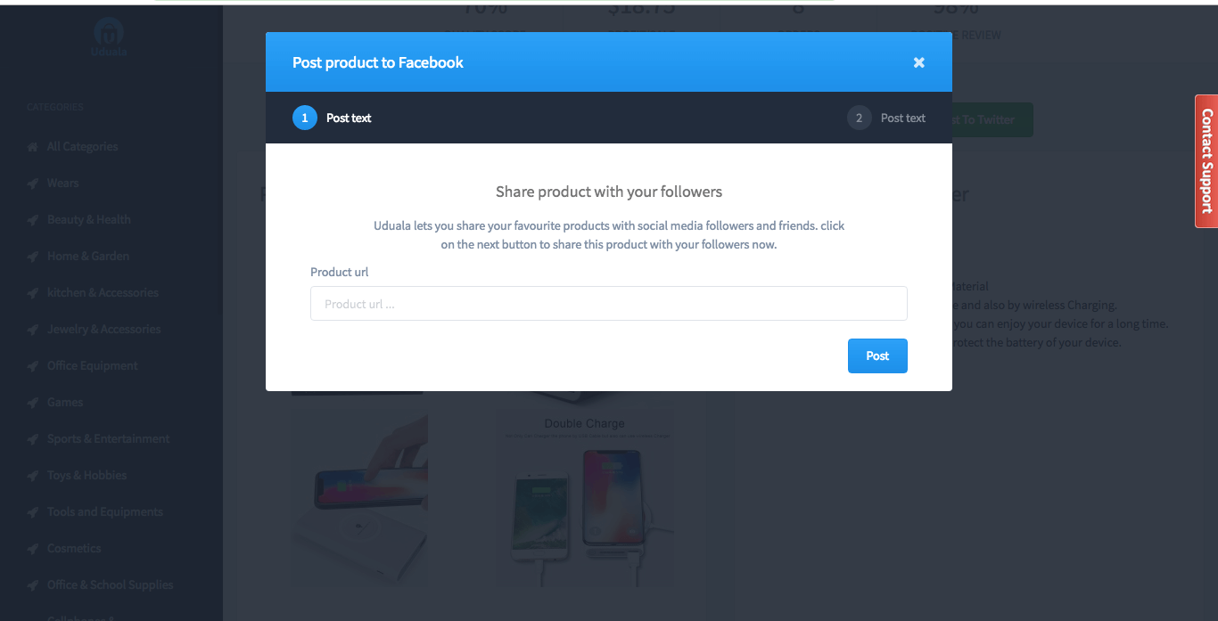Image resolution: width=1218 pixels, height=621 pixels.
Task: Open kitchen & Accessories category
Action: click(x=103, y=292)
